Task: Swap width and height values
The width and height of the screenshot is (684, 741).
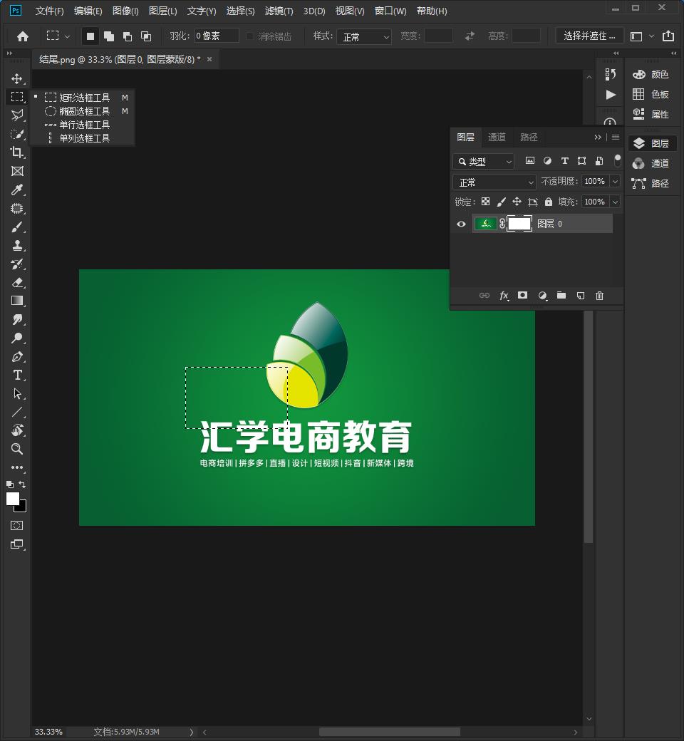Action: [x=470, y=36]
